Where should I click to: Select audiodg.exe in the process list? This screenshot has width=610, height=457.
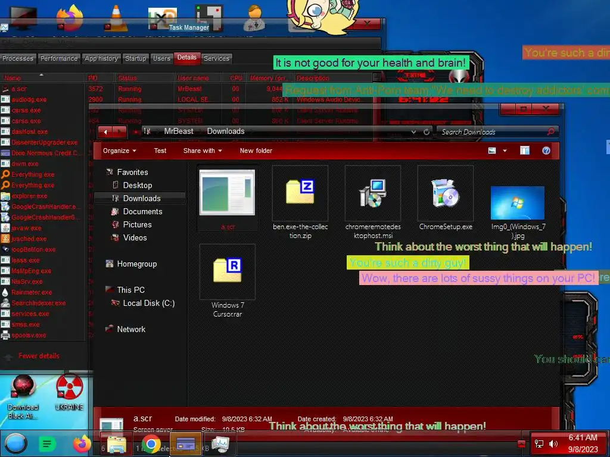(43, 99)
